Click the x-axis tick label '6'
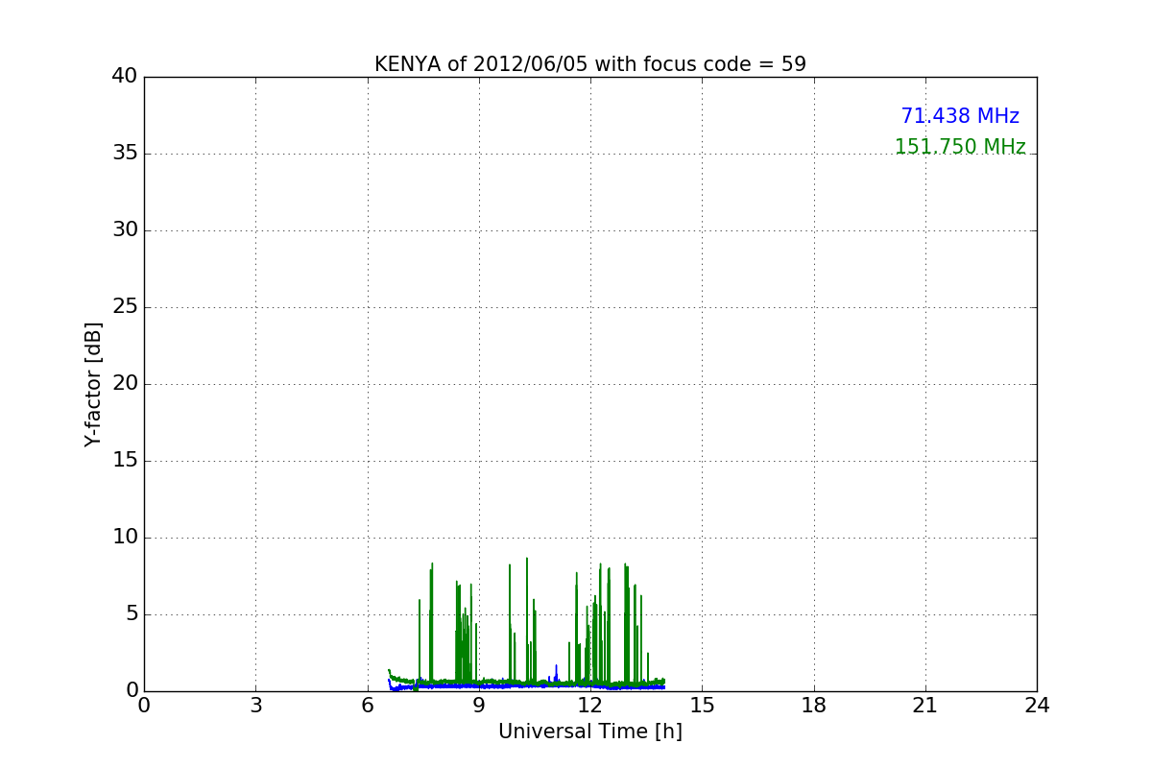 tap(368, 706)
